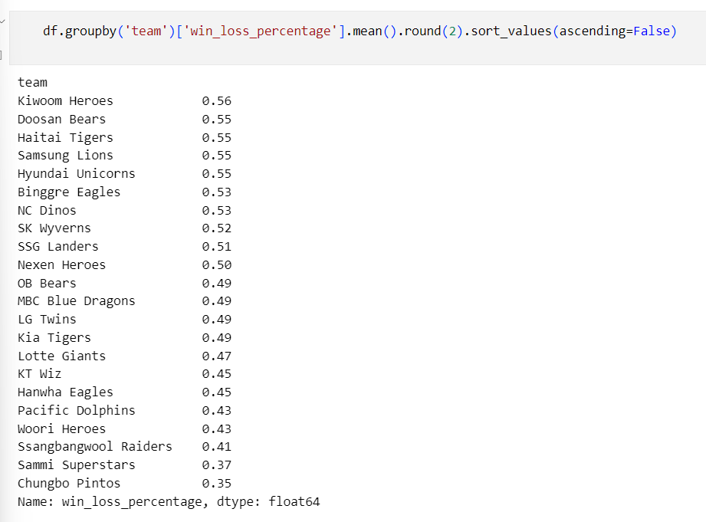The height and width of the screenshot is (522, 706).
Task: Click the 'team' index header text
Action: (x=32, y=83)
